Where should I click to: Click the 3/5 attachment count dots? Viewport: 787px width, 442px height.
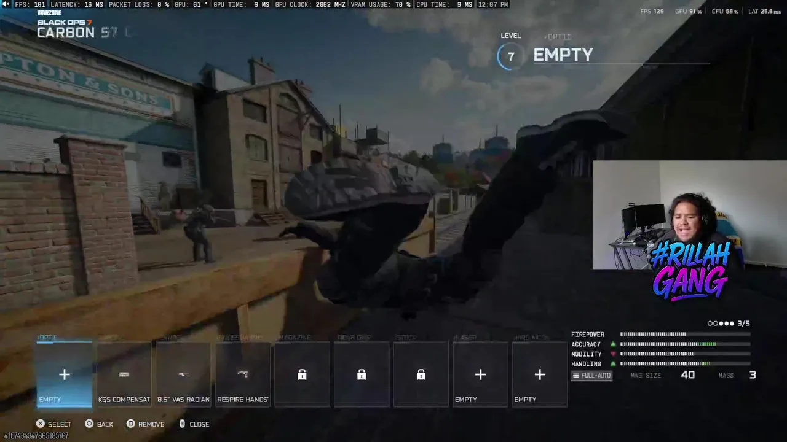point(729,324)
